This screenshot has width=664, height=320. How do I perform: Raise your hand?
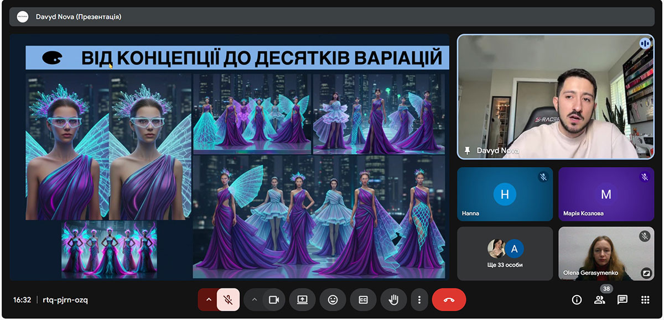(393, 300)
